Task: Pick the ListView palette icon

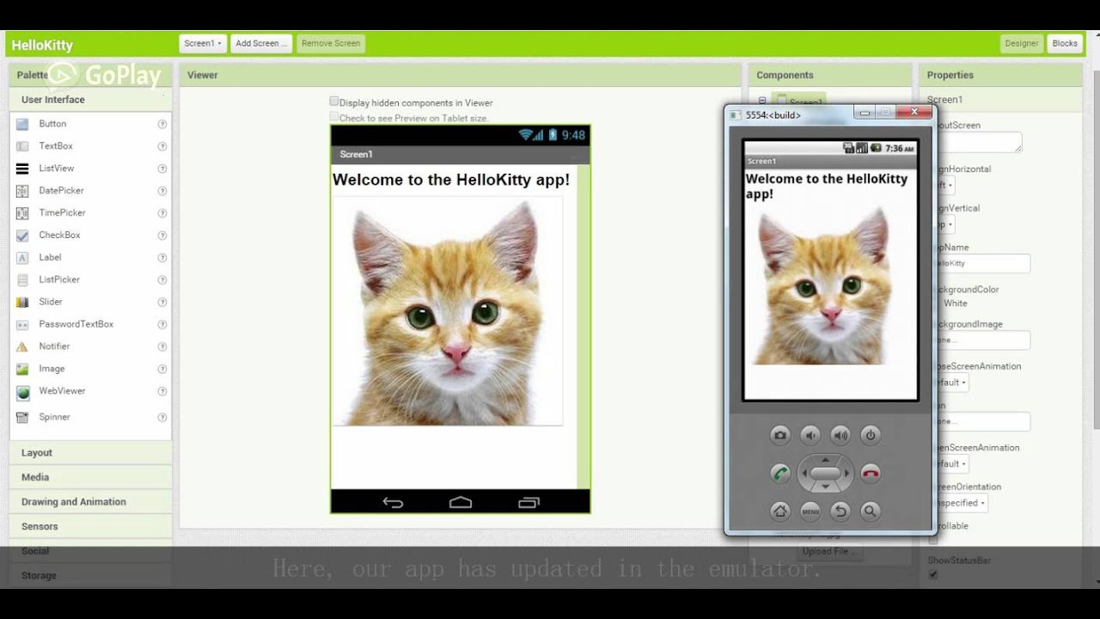Action: (x=22, y=169)
